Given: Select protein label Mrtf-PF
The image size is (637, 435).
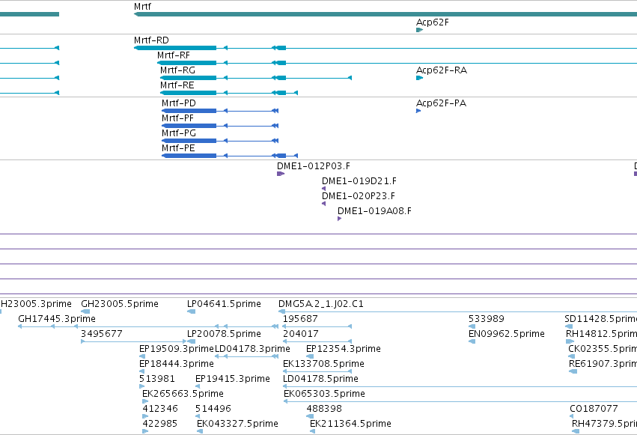Looking at the screenshot, I should [177, 118].
